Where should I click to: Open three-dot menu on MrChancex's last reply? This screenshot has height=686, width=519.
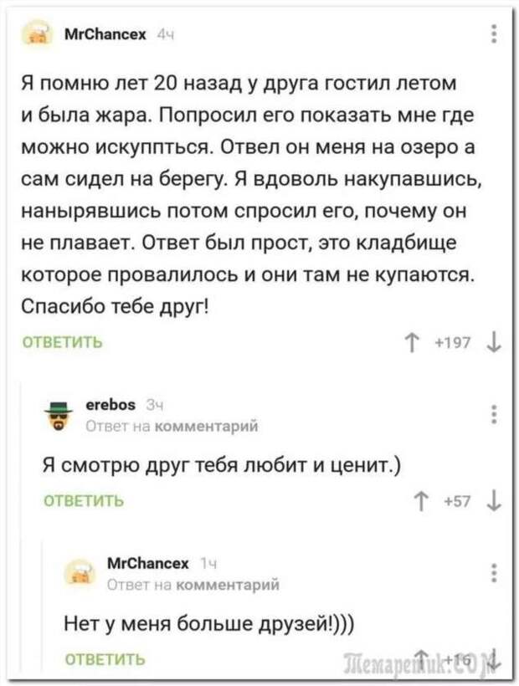[x=494, y=573]
